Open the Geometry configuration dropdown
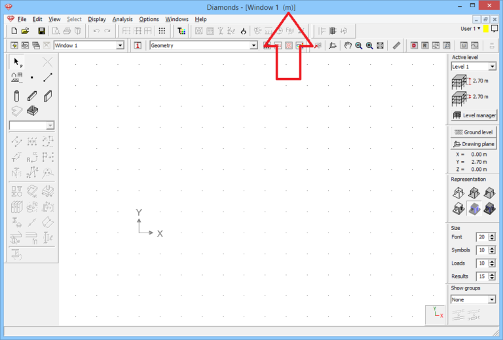 [x=253, y=46]
